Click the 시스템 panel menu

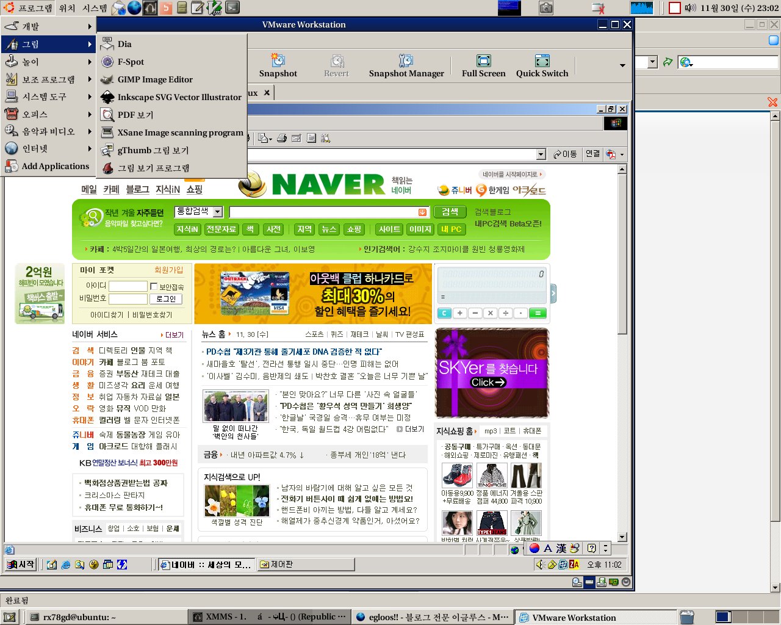(95, 8)
